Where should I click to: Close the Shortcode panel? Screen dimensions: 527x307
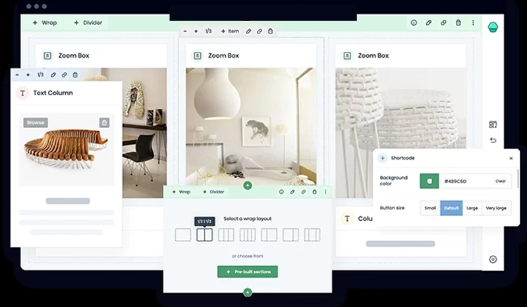pos(511,158)
